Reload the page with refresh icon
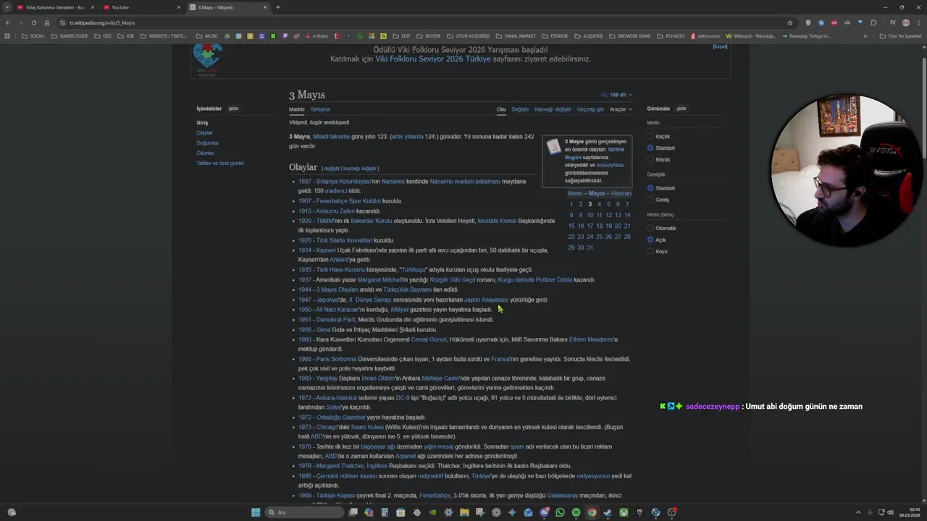Viewport: 927px width, 521px height. click(33, 22)
